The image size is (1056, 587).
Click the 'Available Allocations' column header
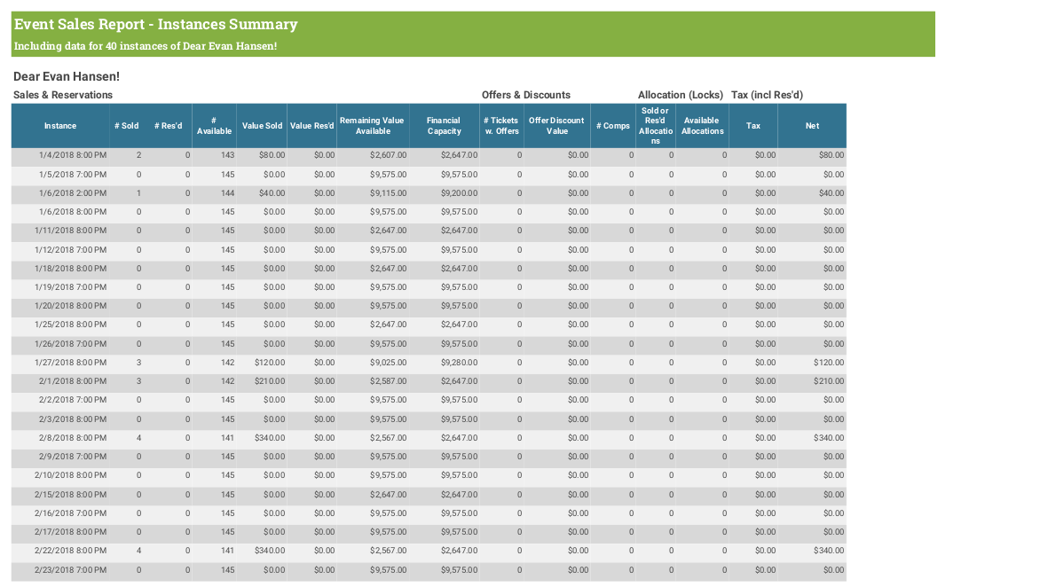(x=702, y=126)
